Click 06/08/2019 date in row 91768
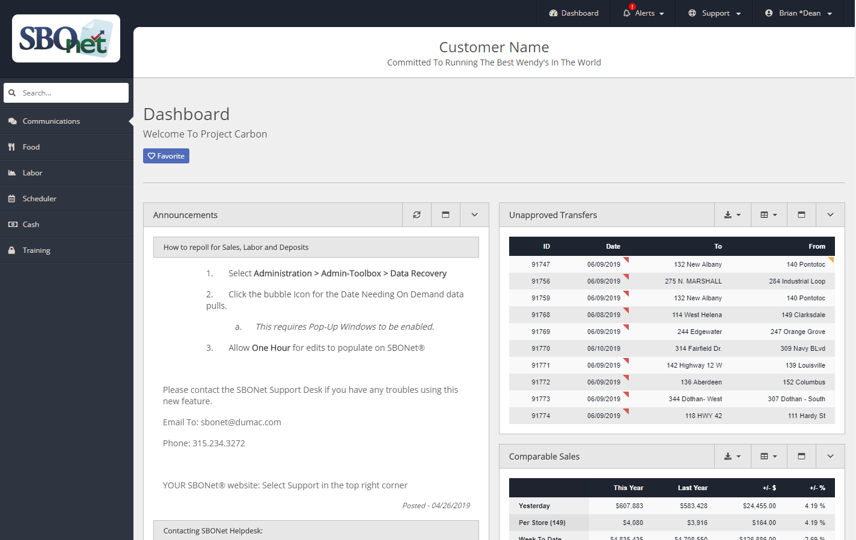Screen dimensions: 856x540 [604, 315]
